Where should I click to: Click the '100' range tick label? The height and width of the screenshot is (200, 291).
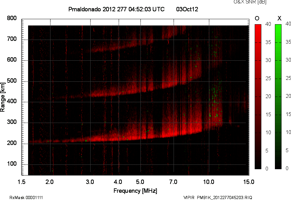tap(12, 164)
